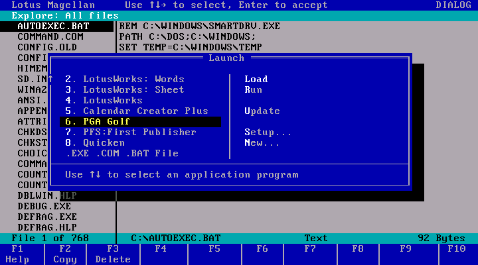Open Setup... in the Launch dialog

pos(268,132)
